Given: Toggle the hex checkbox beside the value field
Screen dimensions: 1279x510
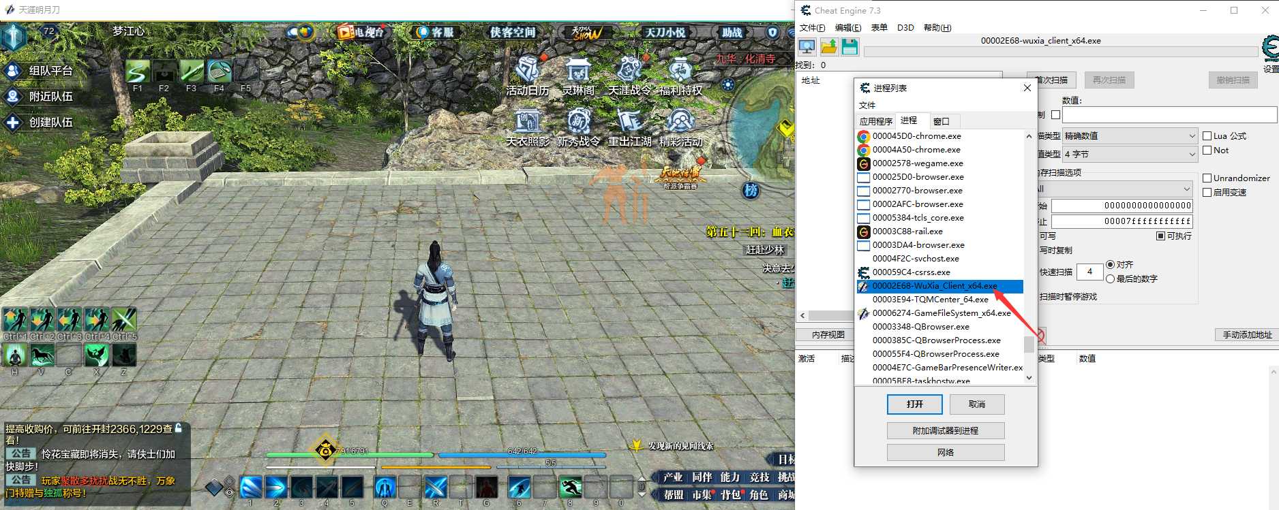Looking at the screenshot, I should point(1055,115).
